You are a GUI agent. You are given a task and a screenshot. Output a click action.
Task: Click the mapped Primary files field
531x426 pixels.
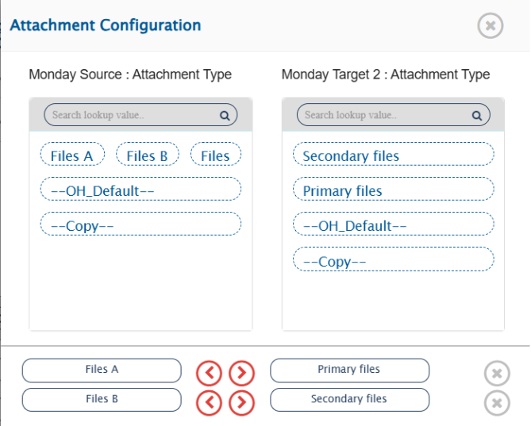click(349, 370)
